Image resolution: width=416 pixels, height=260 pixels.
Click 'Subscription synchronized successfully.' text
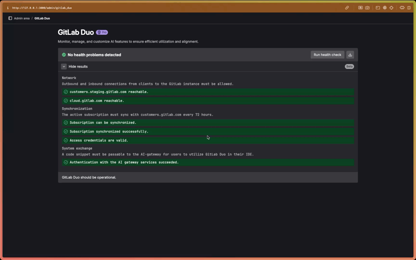point(109,132)
